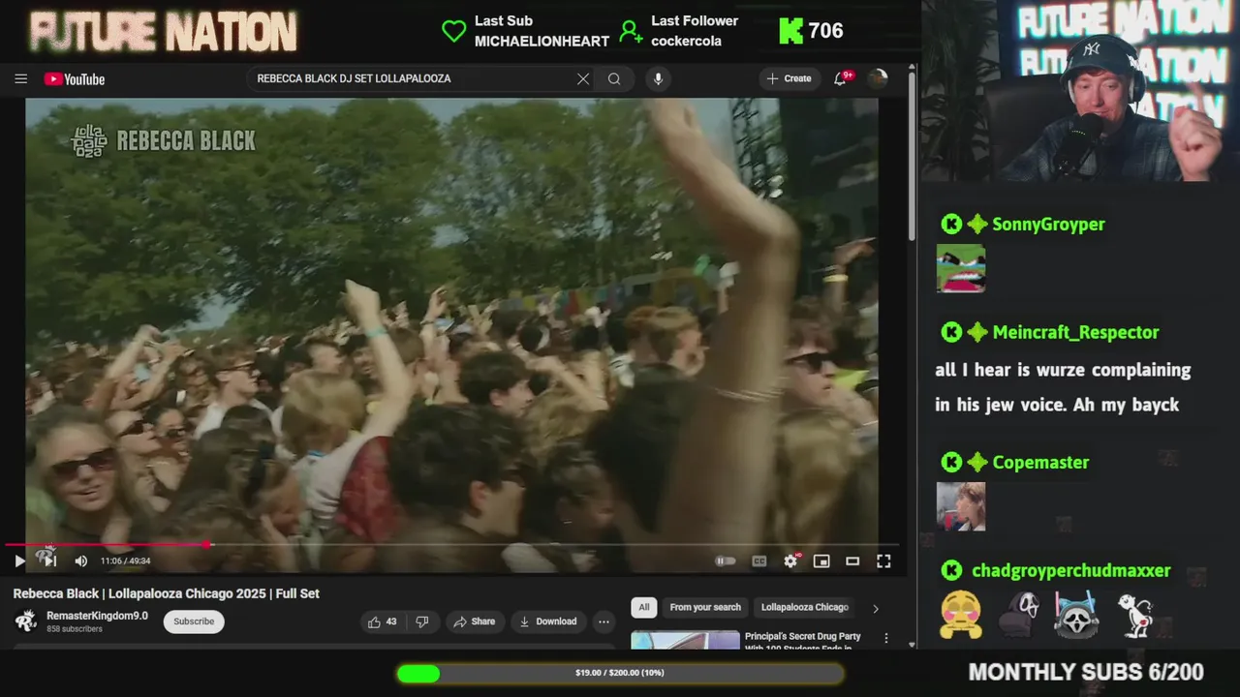Screen dimensions: 1240x697
Task: Clear the search box text
Action: pos(582,78)
